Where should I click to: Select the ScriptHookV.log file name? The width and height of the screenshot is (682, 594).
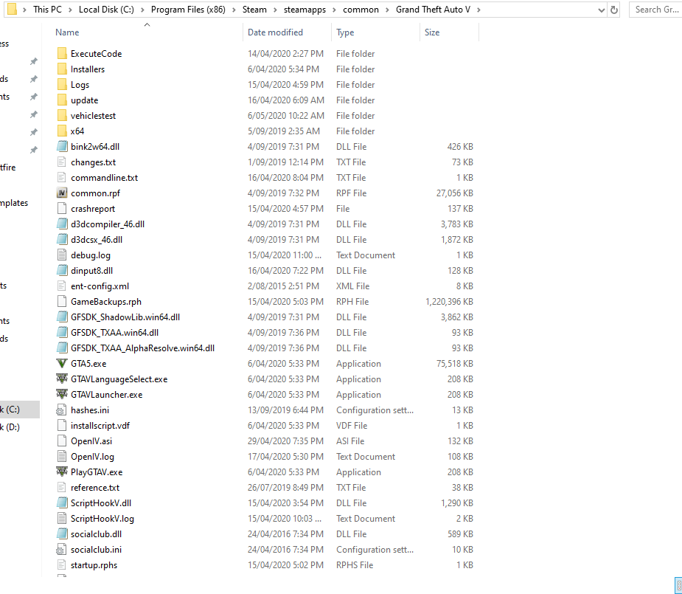[x=102, y=518]
